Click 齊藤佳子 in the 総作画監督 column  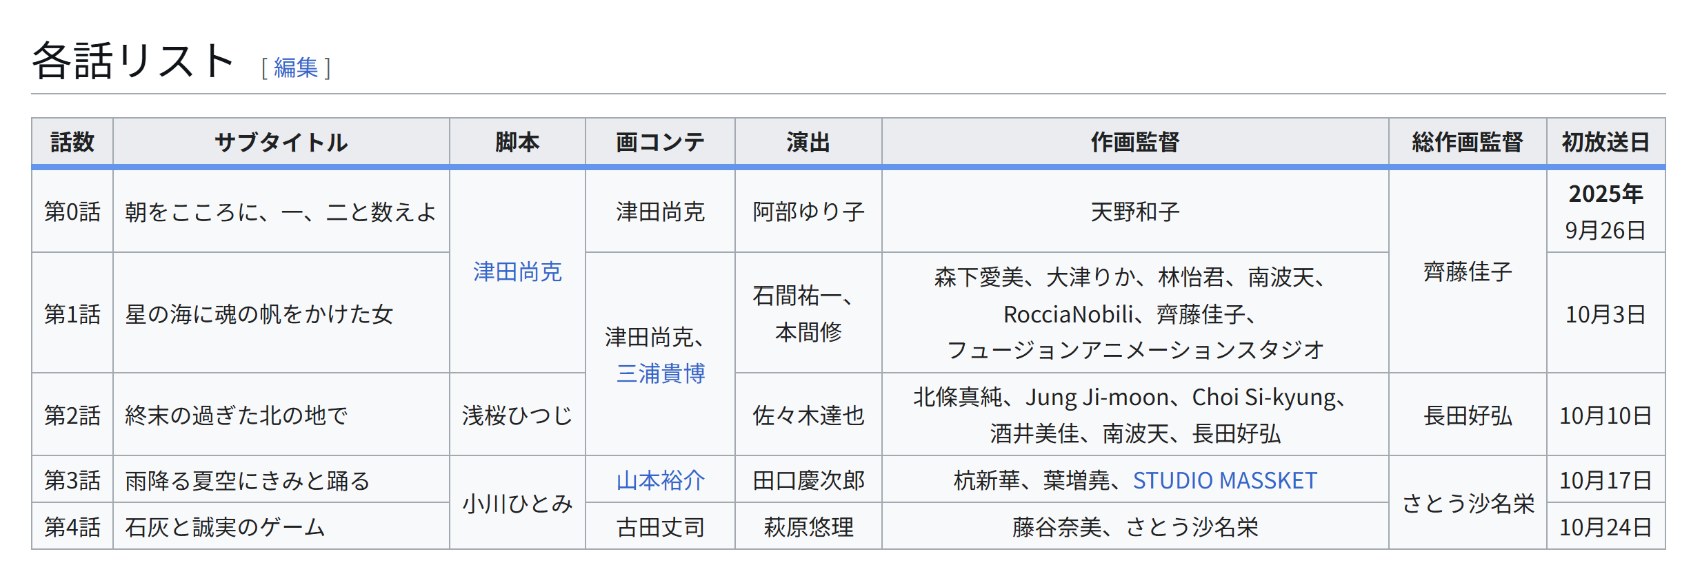(1467, 271)
